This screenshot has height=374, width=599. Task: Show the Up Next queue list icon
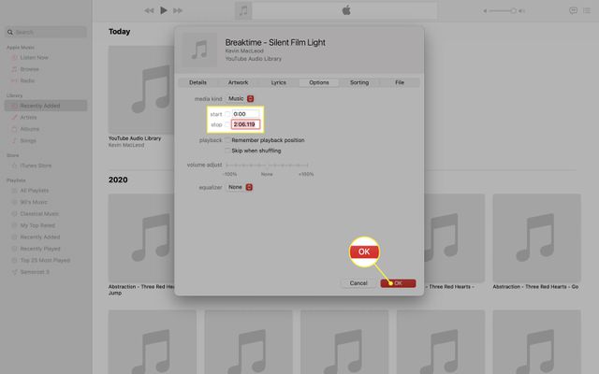(x=587, y=10)
